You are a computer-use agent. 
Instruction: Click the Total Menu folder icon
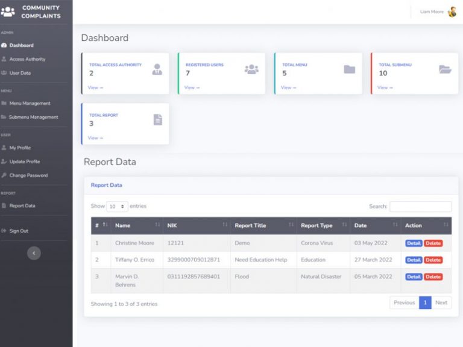click(349, 69)
